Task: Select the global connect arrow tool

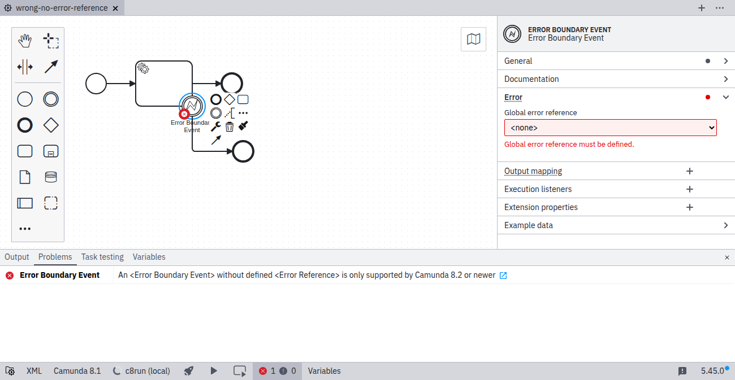Action: [x=51, y=67]
